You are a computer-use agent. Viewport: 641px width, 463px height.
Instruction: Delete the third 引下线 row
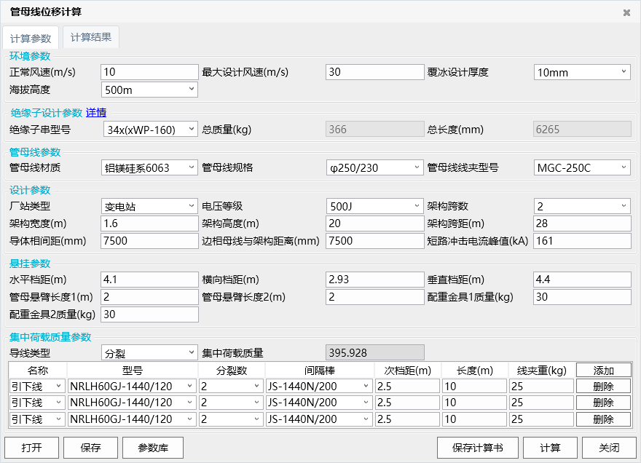pyautogui.click(x=603, y=419)
